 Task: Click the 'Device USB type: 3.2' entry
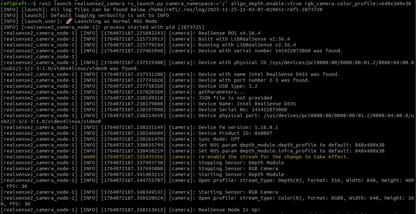(x=228, y=86)
